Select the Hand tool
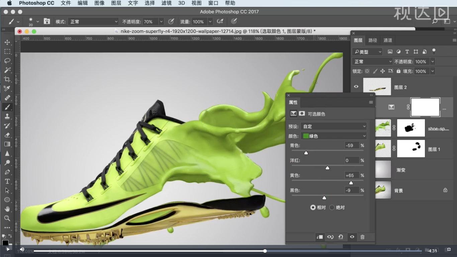 (7, 209)
